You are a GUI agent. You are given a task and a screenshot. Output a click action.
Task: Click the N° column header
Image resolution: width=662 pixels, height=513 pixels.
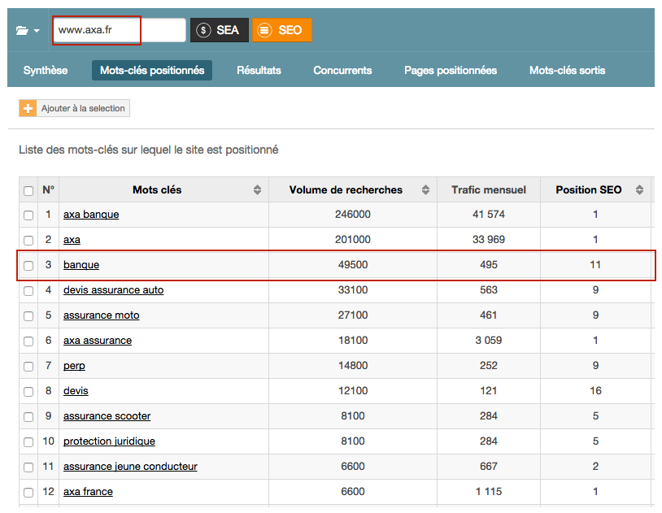pyautogui.click(x=48, y=190)
